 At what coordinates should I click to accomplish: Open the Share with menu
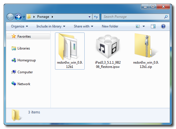tap(83, 26)
